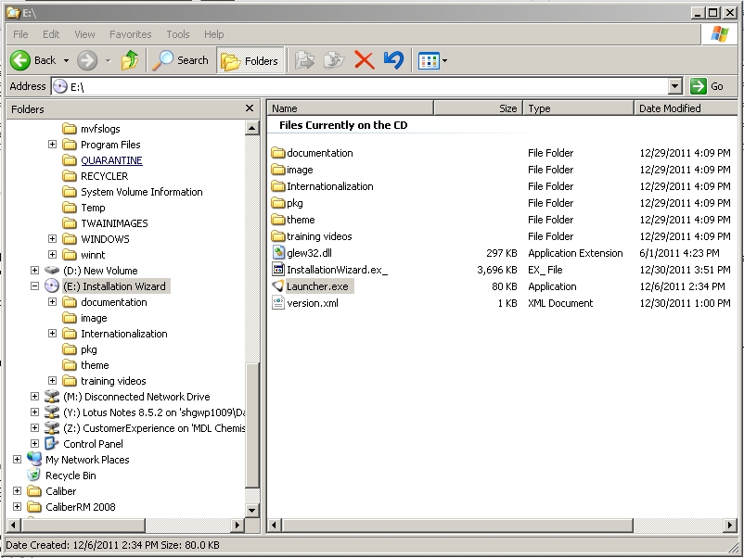Select training videos folder icon in list
This screenshot has height=558, width=744.
[x=278, y=236]
